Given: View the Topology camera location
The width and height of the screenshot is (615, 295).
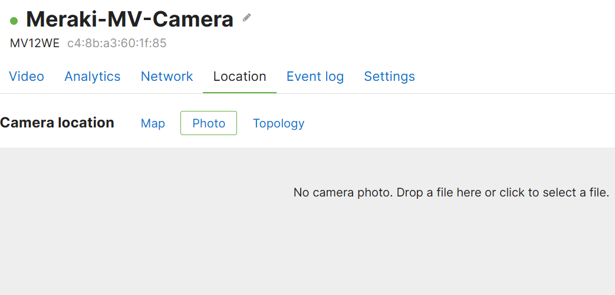Looking at the screenshot, I should point(278,123).
